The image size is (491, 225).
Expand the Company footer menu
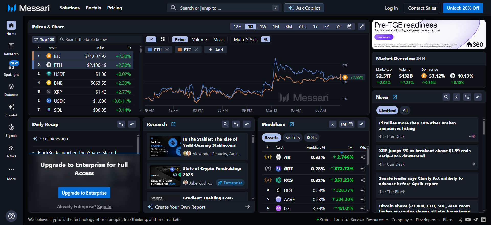tap(402, 220)
